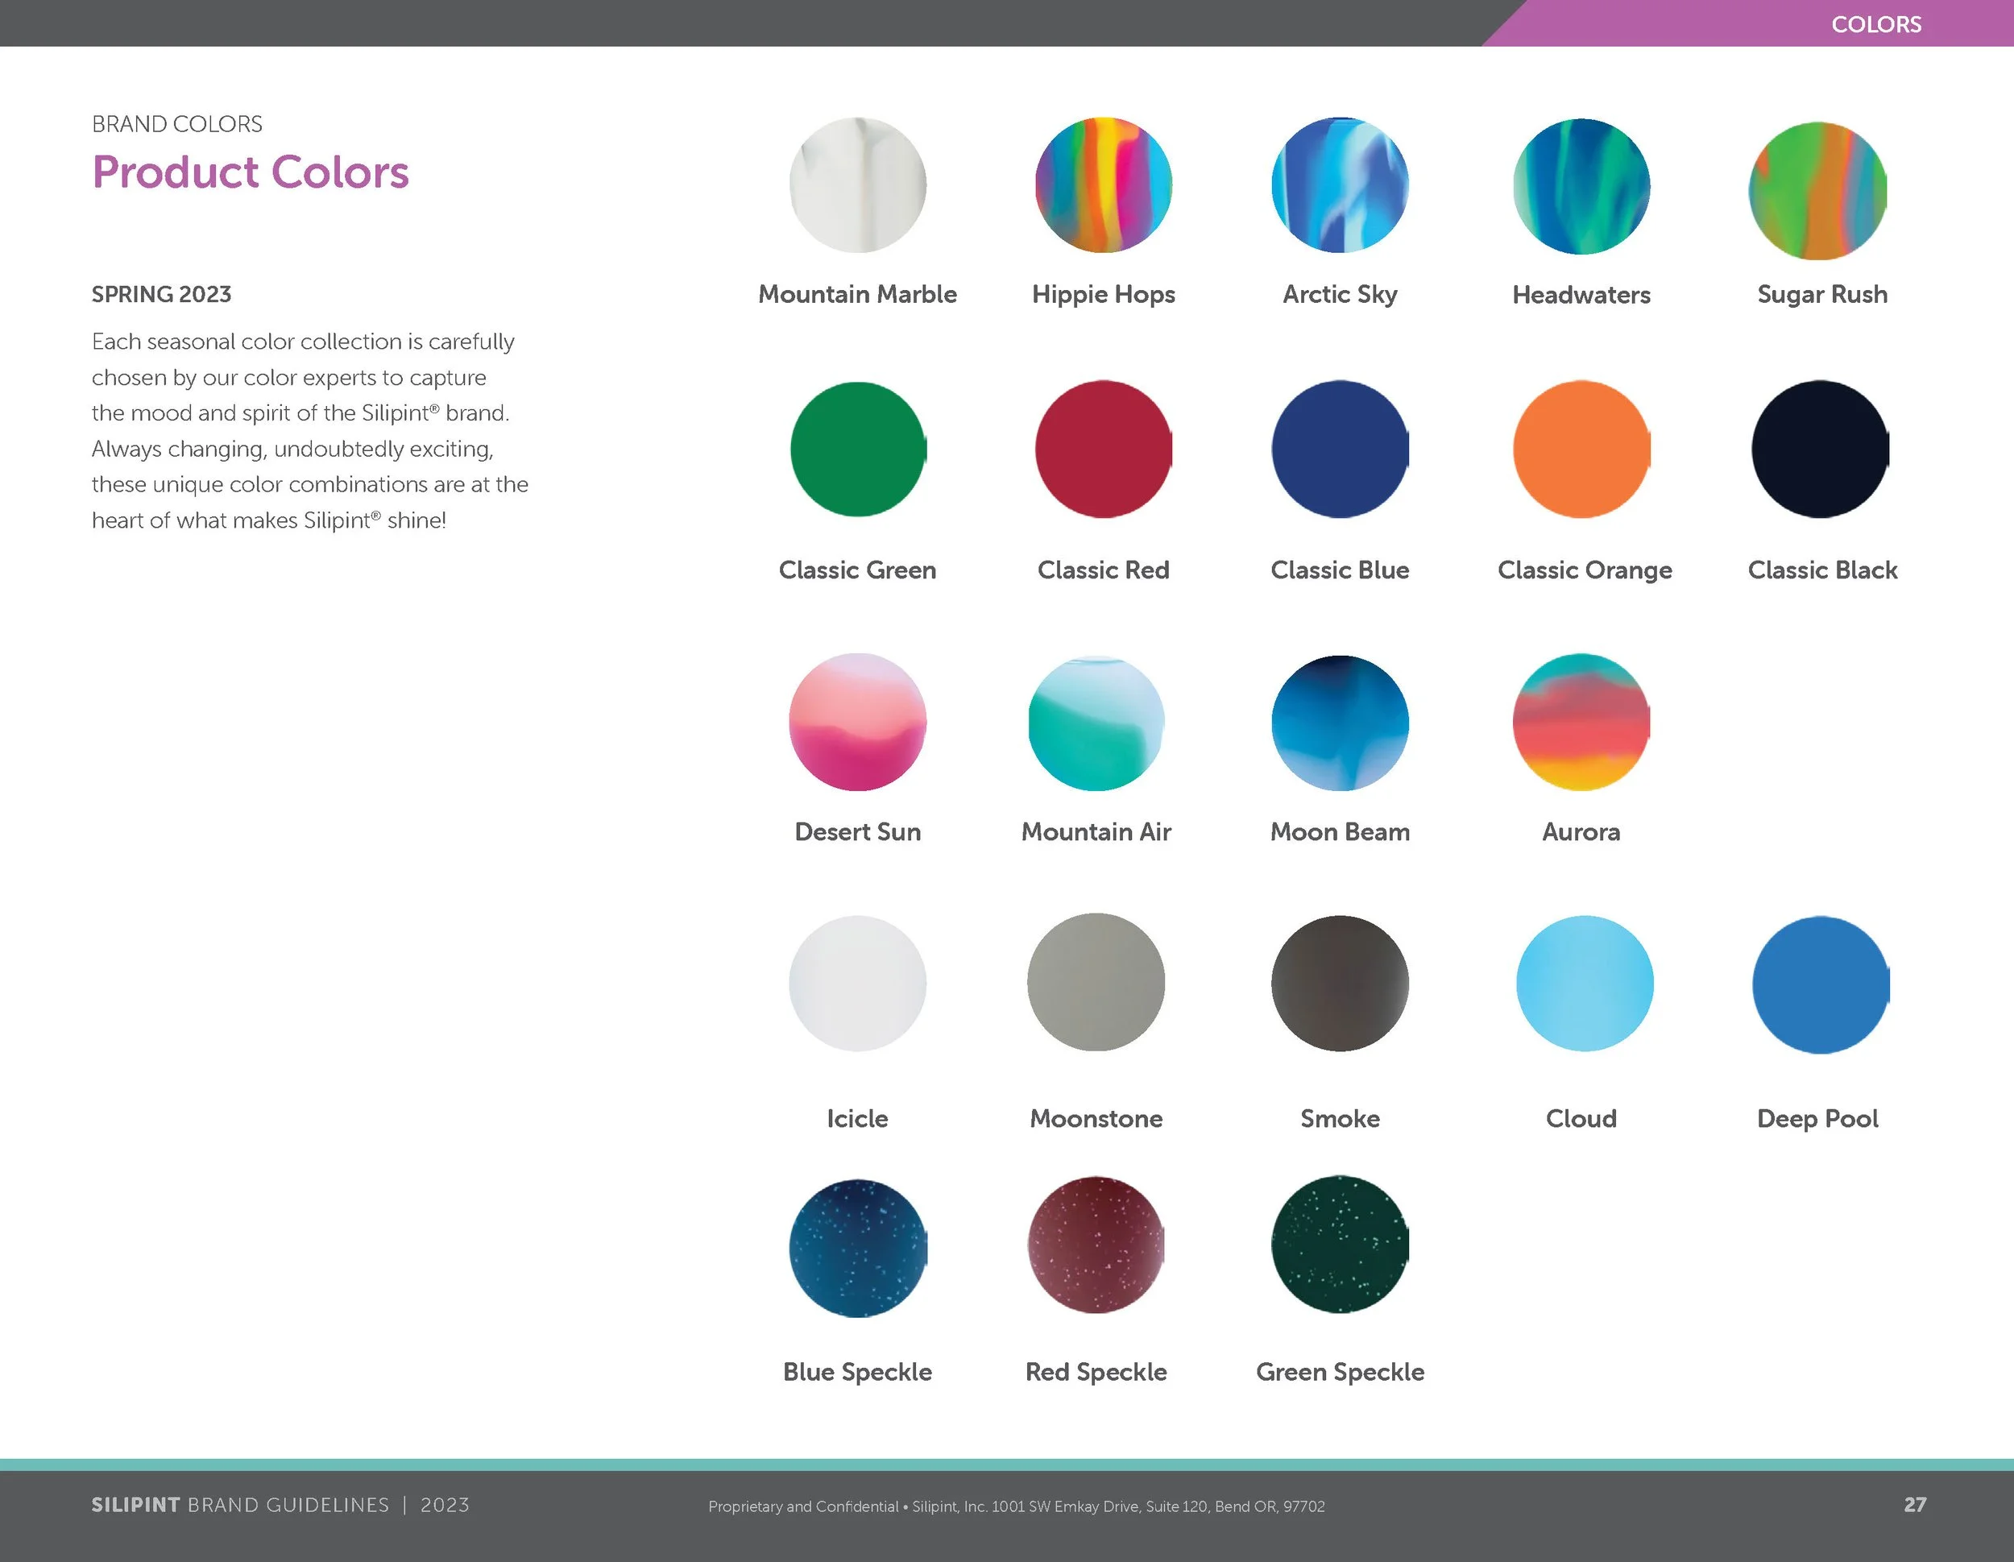This screenshot has height=1562, width=2014.
Task: Click the Product Colors heading
Action: pyautogui.click(x=250, y=172)
